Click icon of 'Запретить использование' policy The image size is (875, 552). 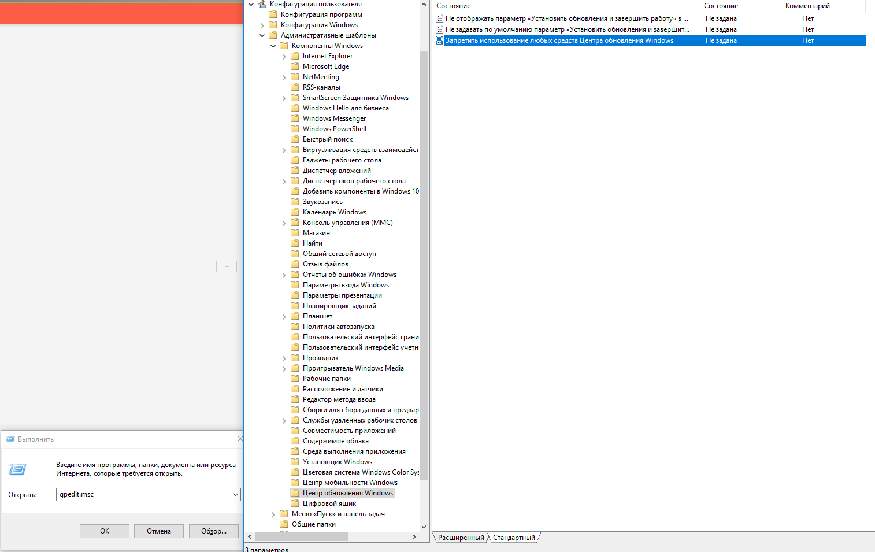(439, 40)
